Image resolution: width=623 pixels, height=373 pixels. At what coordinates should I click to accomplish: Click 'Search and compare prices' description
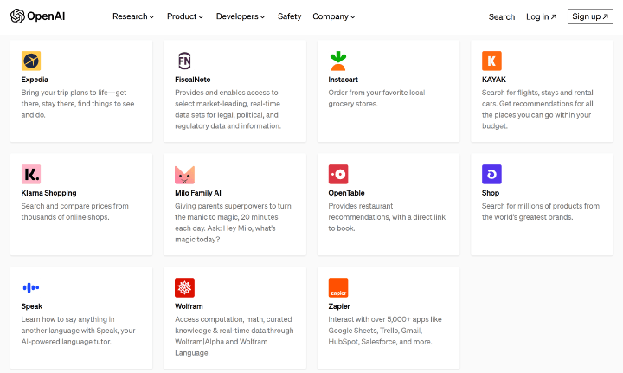74,212
